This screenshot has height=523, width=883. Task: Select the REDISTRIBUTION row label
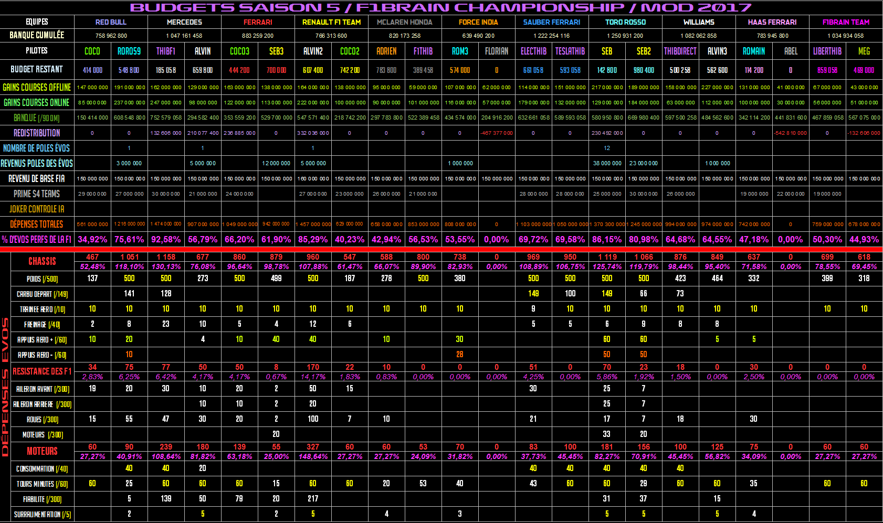point(37,133)
